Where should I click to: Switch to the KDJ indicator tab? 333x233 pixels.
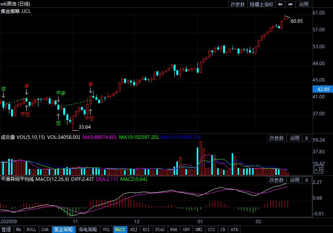(x=134, y=229)
